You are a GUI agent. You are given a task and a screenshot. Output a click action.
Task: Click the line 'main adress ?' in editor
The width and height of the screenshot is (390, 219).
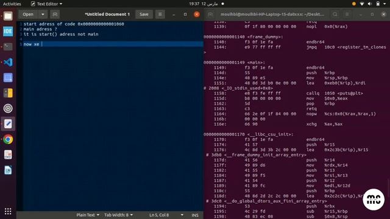40,29
